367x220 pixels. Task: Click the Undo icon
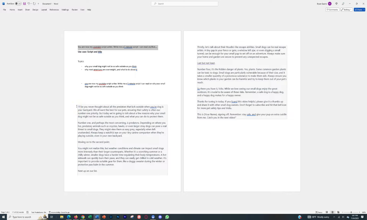[x=28, y=4]
